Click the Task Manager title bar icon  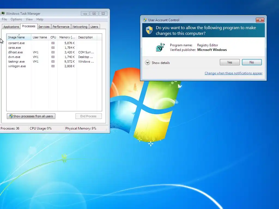click(x=2, y=14)
